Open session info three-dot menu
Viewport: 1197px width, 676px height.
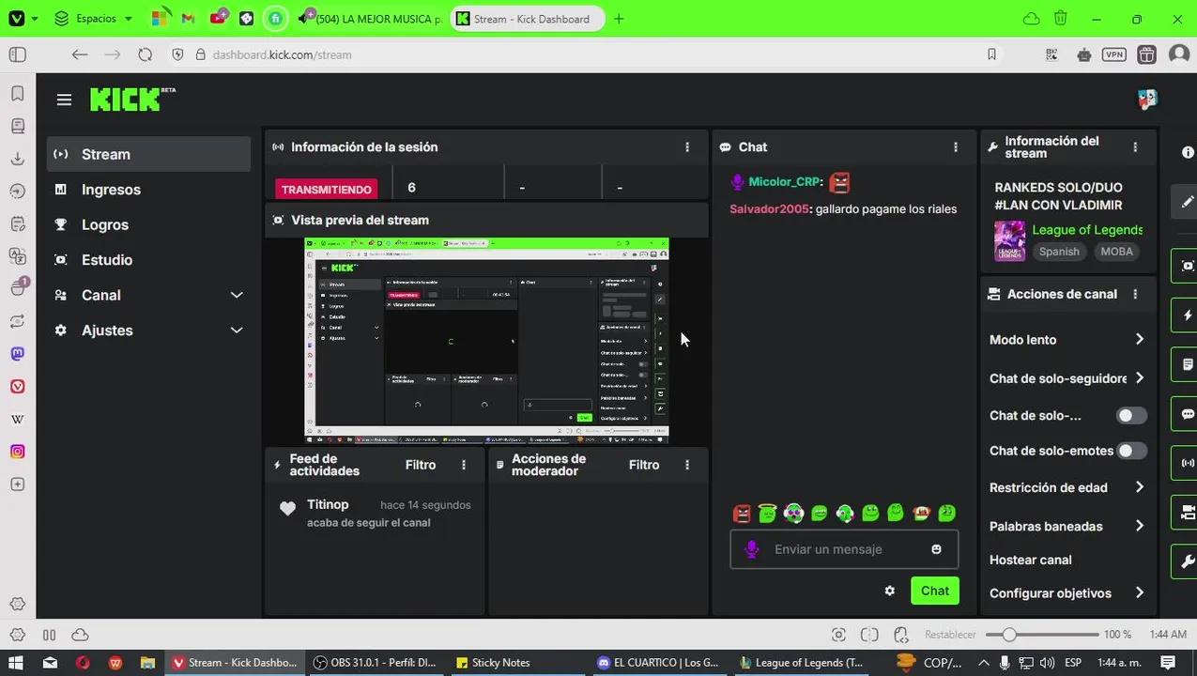pos(687,147)
